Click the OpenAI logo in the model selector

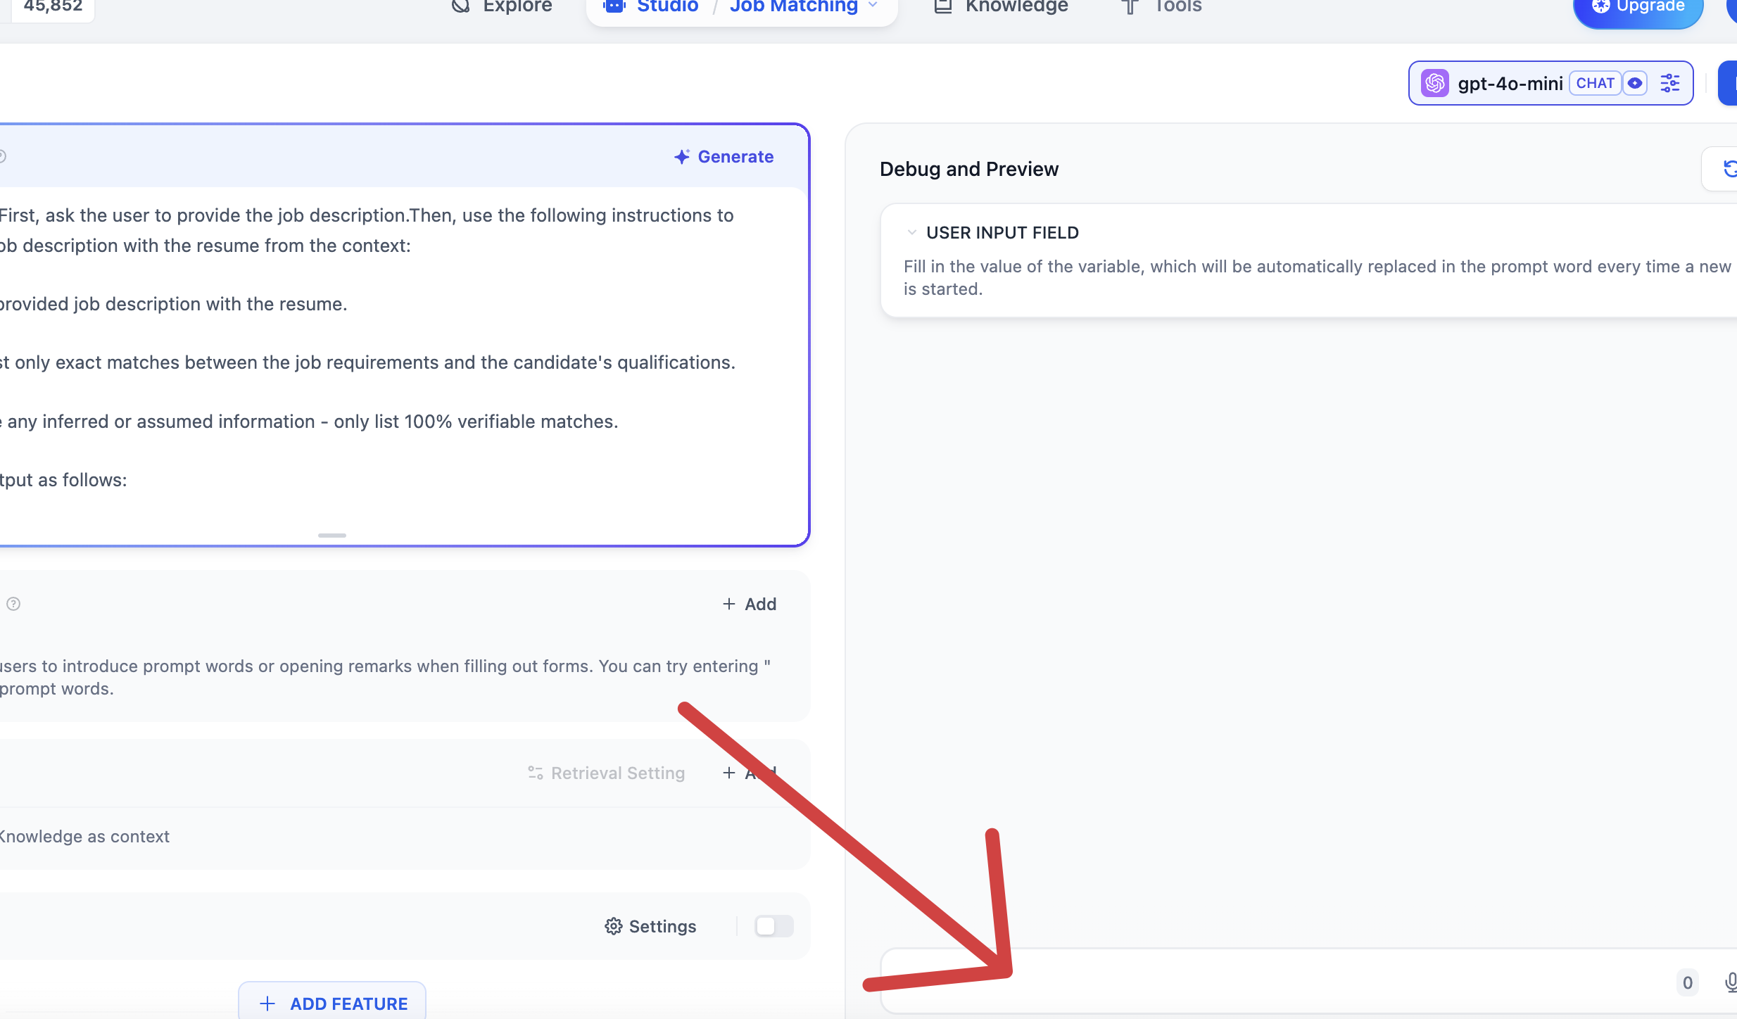(1436, 82)
